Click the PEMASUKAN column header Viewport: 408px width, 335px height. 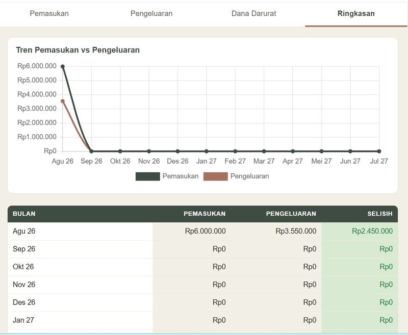[205, 214]
